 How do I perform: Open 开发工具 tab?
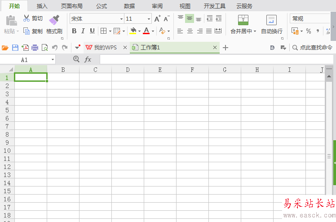point(215,6)
